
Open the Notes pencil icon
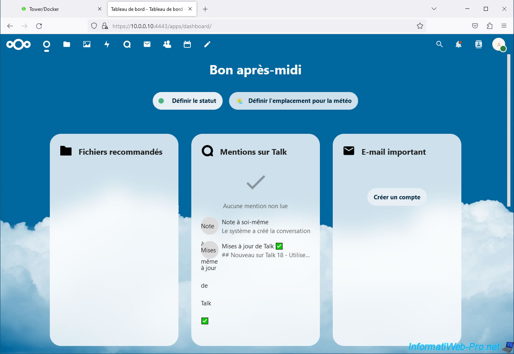coord(207,45)
